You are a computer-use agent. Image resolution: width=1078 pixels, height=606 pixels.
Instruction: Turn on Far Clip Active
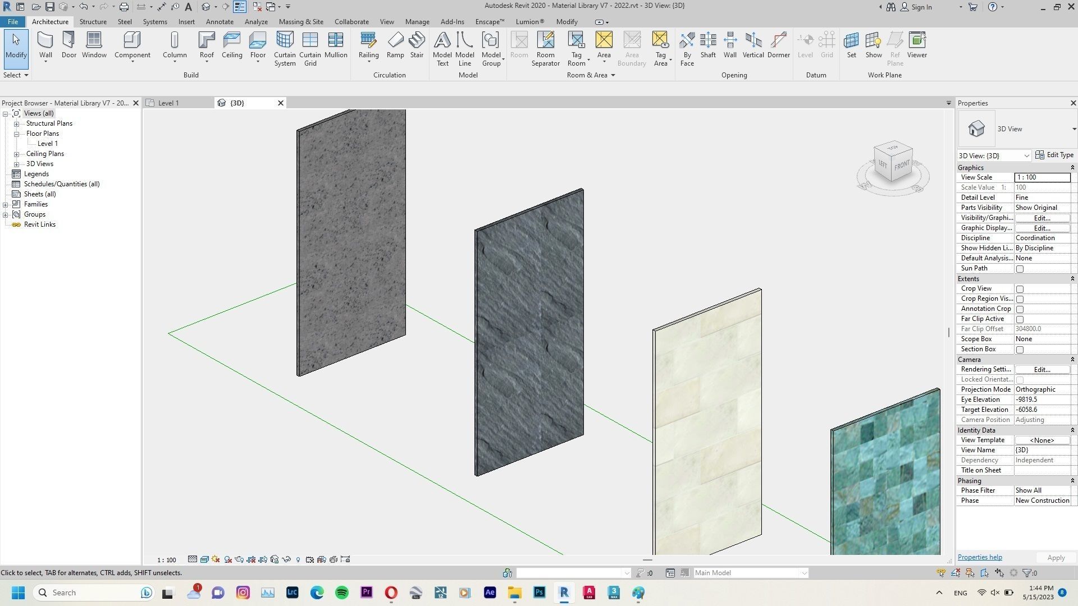tap(1020, 319)
